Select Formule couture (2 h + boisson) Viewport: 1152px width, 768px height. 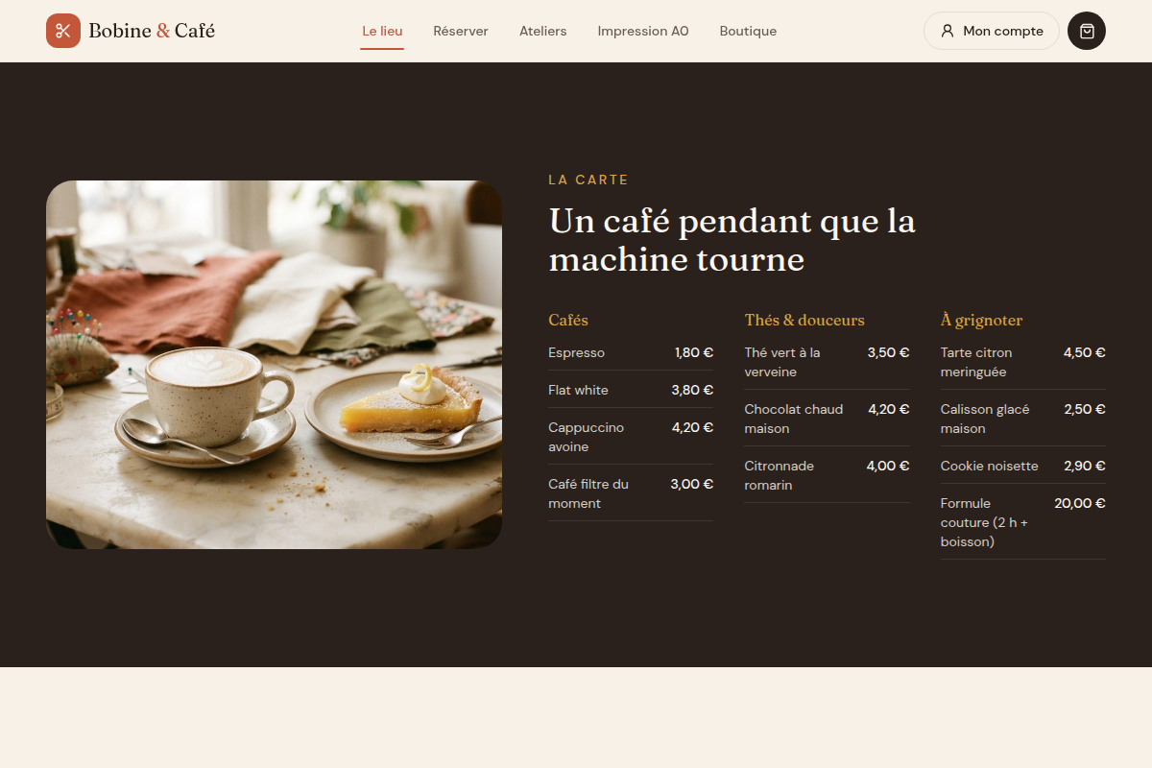pyautogui.click(x=1023, y=522)
